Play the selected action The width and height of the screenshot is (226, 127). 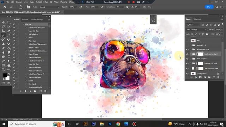(x=30, y=91)
